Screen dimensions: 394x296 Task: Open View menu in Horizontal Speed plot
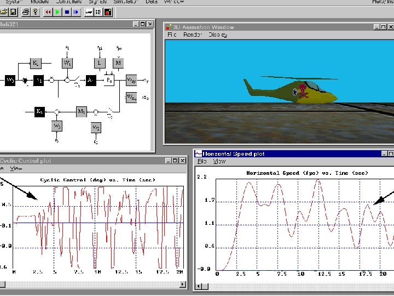(x=219, y=161)
